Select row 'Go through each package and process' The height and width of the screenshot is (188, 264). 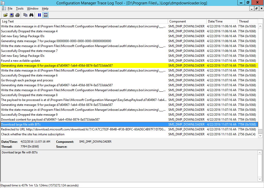pyautogui.click(x=129, y=80)
